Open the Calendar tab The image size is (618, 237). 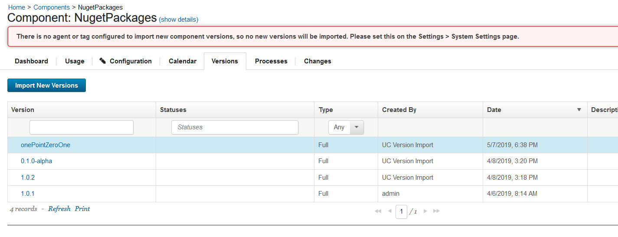(x=182, y=61)
